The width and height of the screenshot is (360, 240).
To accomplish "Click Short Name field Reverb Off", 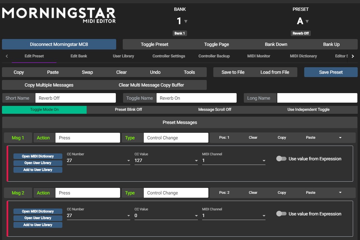I will tap(75, 98).
